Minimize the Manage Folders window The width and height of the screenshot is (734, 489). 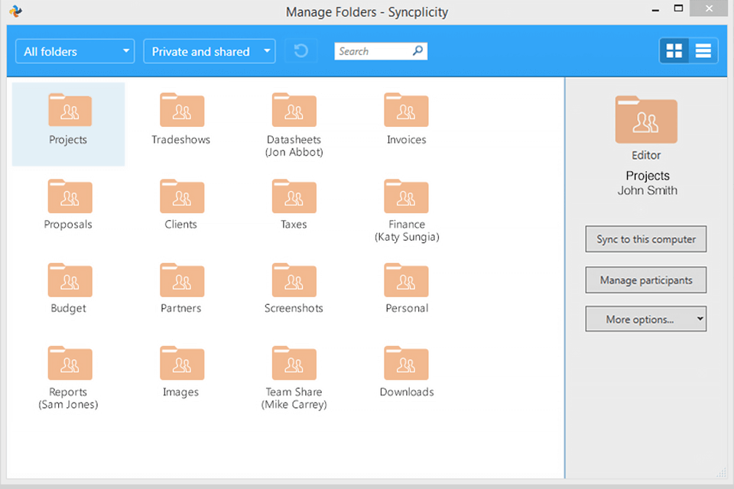(655, 9)
